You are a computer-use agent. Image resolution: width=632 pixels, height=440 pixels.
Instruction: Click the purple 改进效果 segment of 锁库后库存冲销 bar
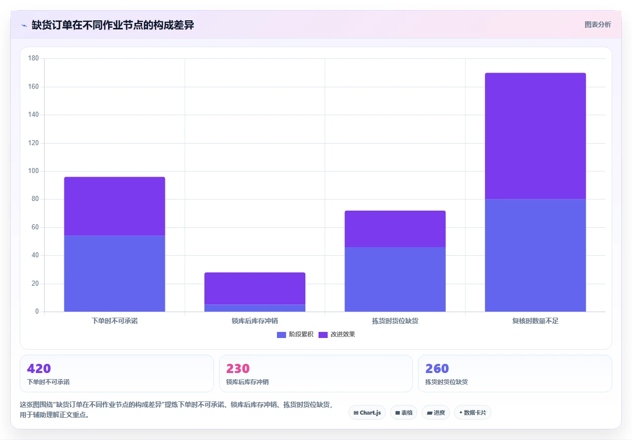click(x=255, y=288)
